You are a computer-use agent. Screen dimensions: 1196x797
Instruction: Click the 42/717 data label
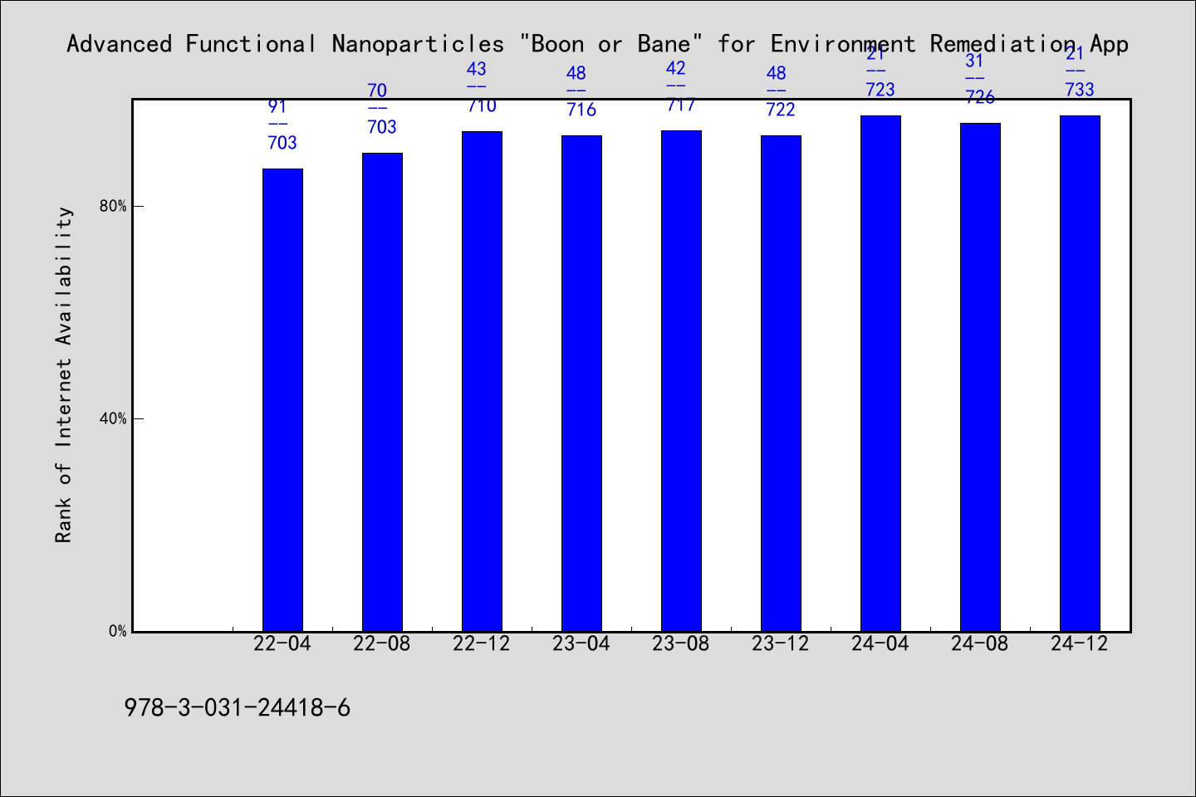681,86
